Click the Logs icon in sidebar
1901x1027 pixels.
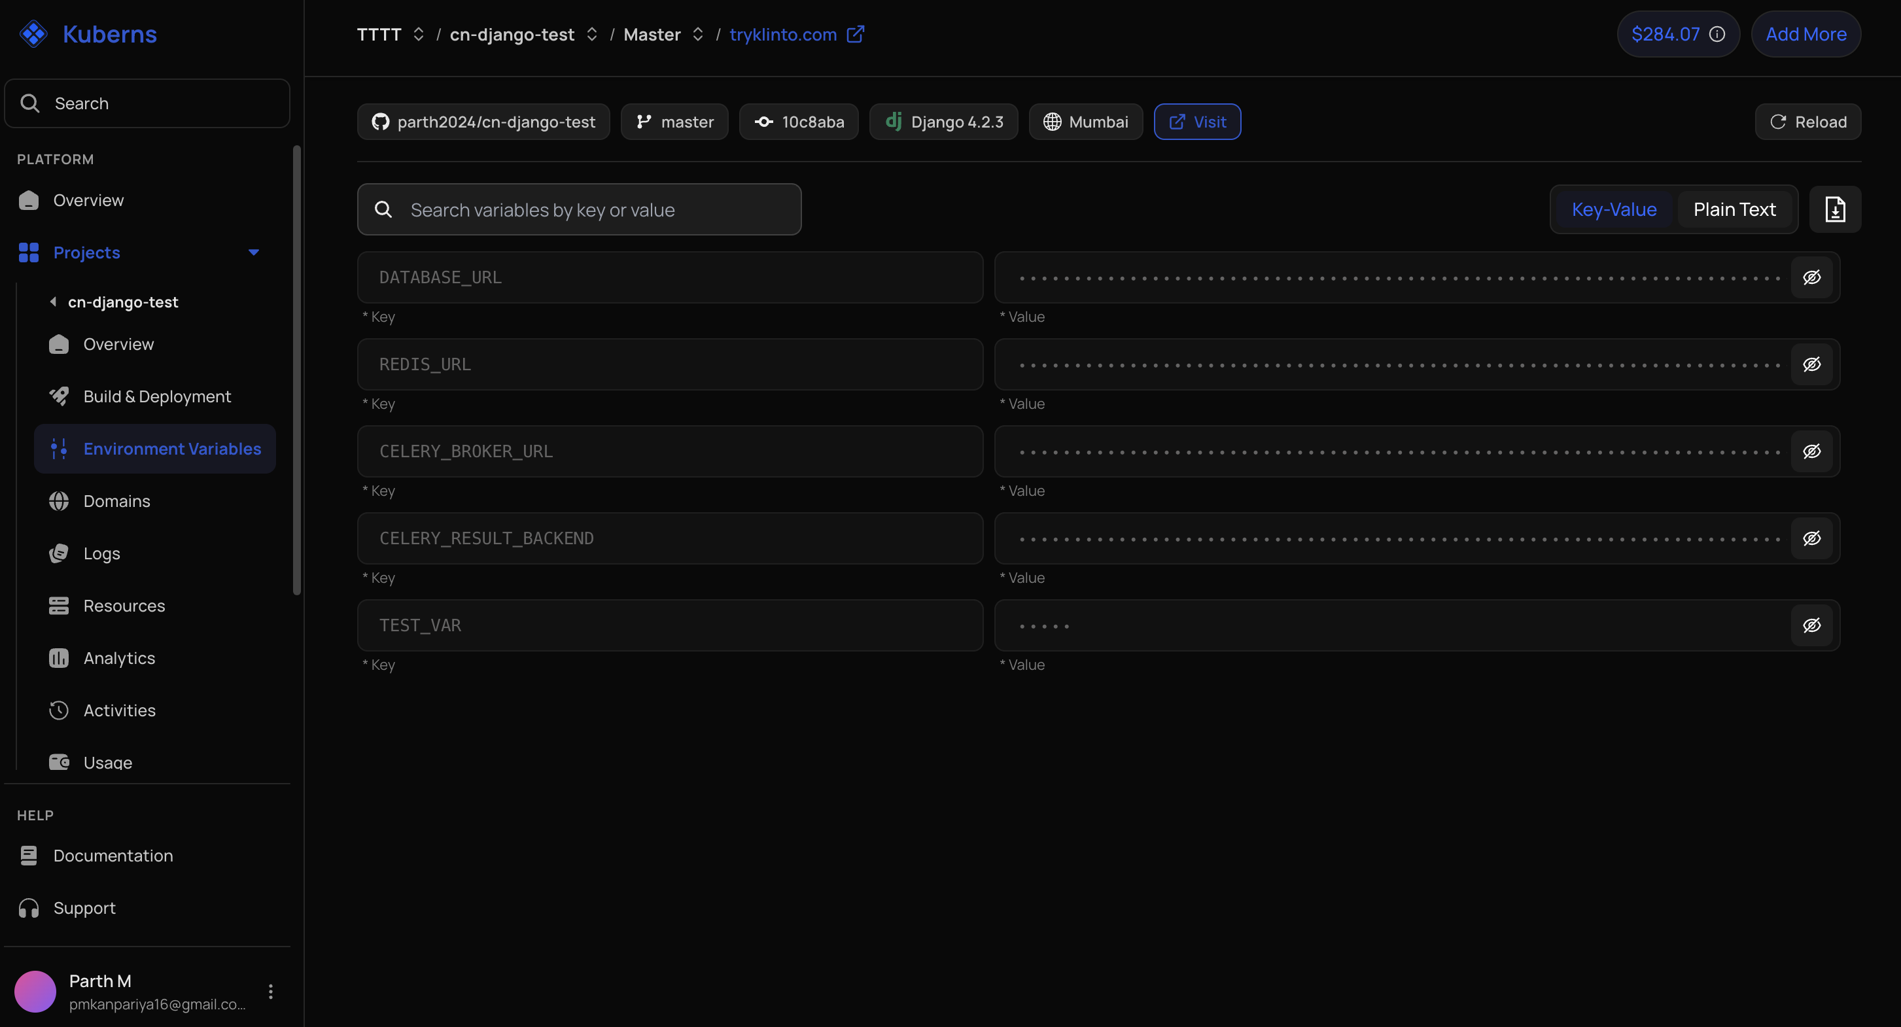click(59, 553)
